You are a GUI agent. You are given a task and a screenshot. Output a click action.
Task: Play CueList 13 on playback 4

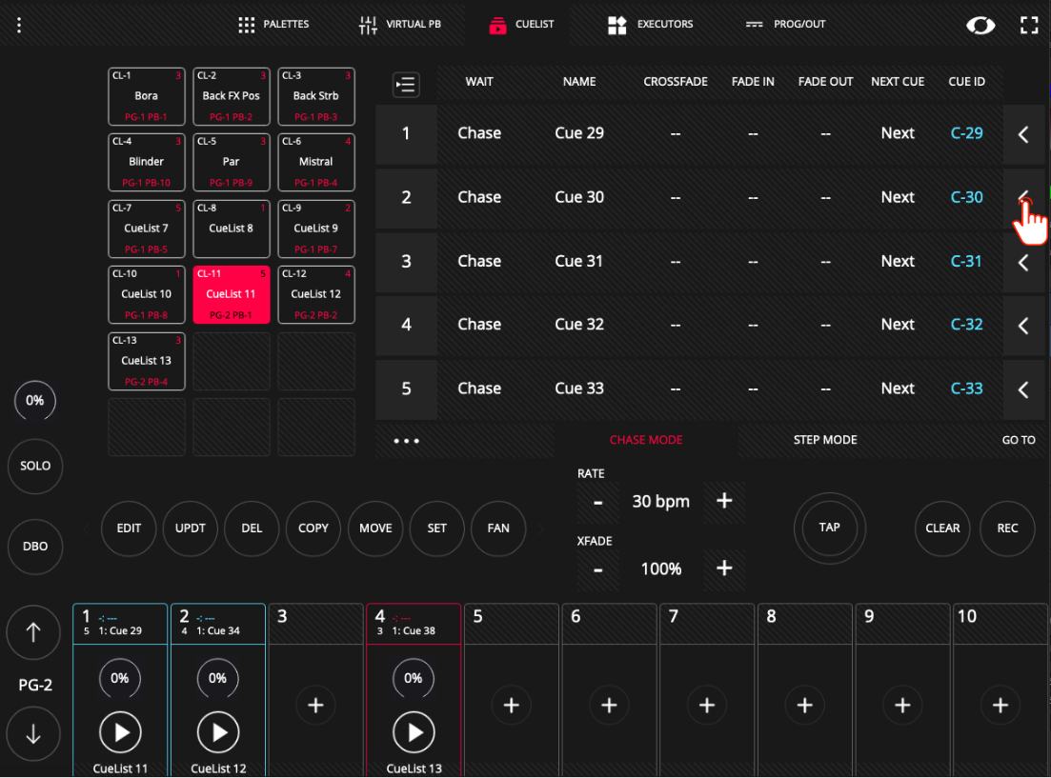pyautogui.click(x=414, y=732)
